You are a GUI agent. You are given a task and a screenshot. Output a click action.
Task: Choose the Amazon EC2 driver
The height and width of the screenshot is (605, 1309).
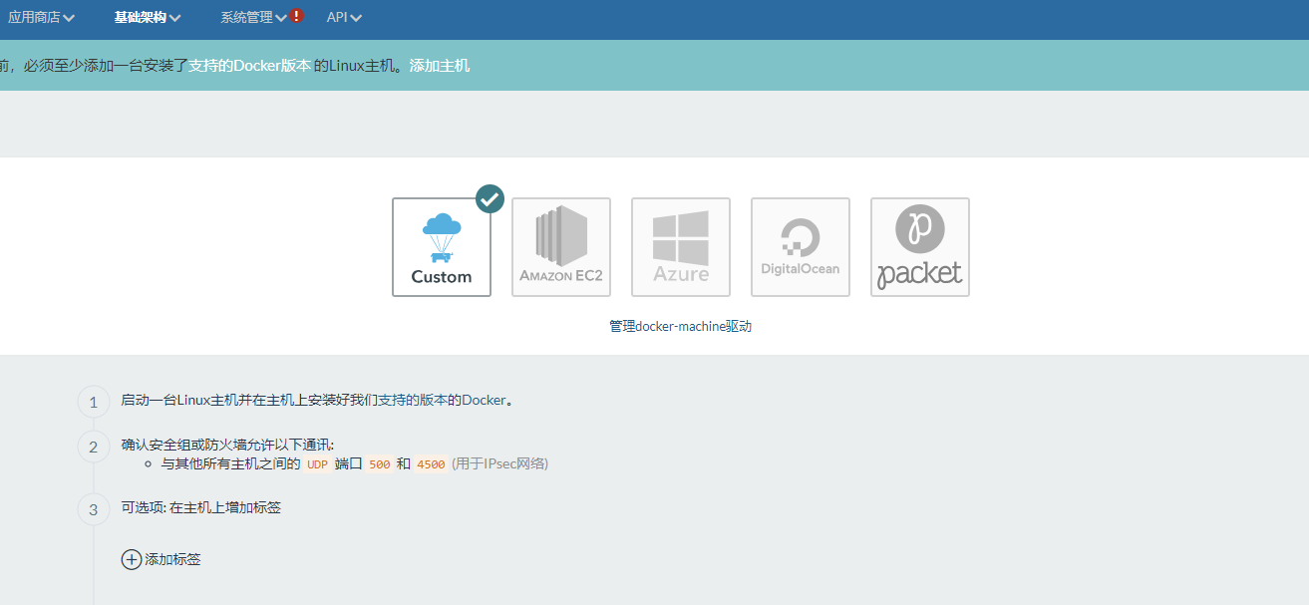(x=560, y=247)
